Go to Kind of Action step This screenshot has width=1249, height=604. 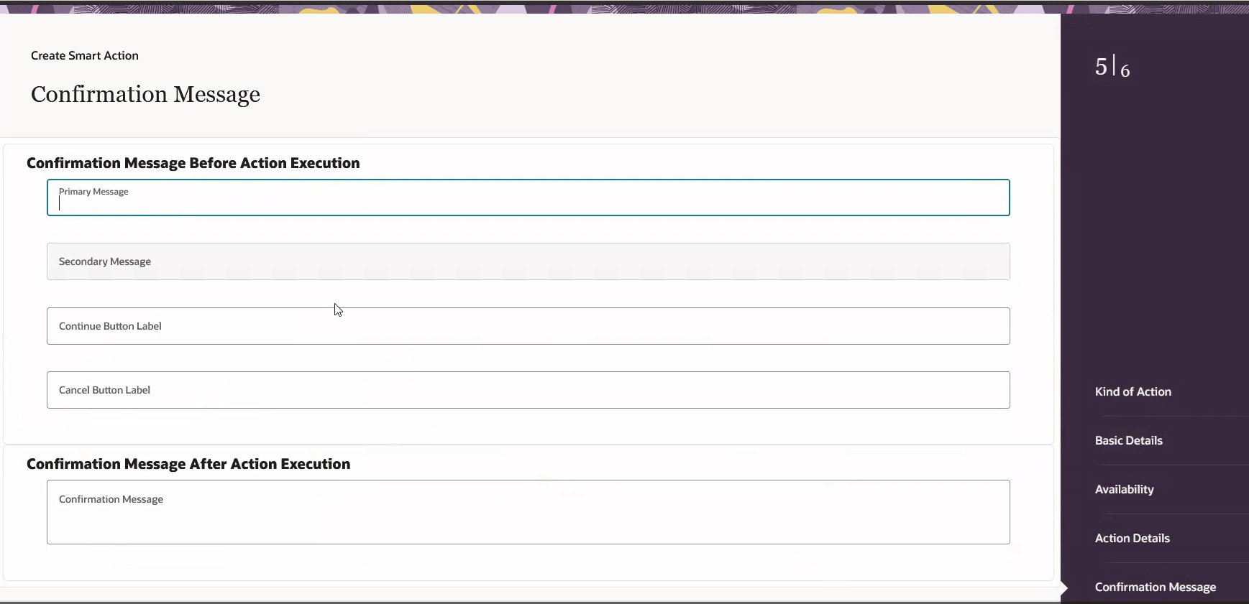[x=1133, y=391]
